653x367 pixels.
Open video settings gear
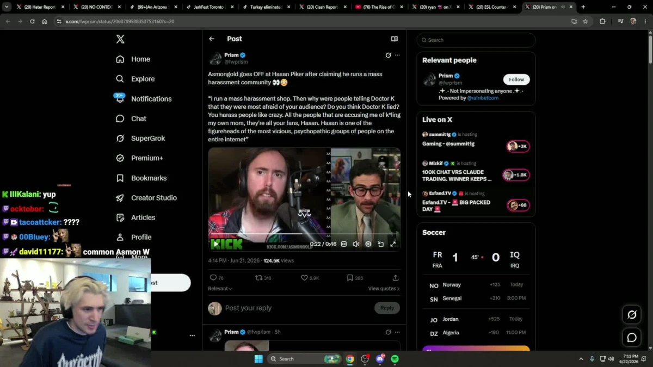[x=368, y=244]
